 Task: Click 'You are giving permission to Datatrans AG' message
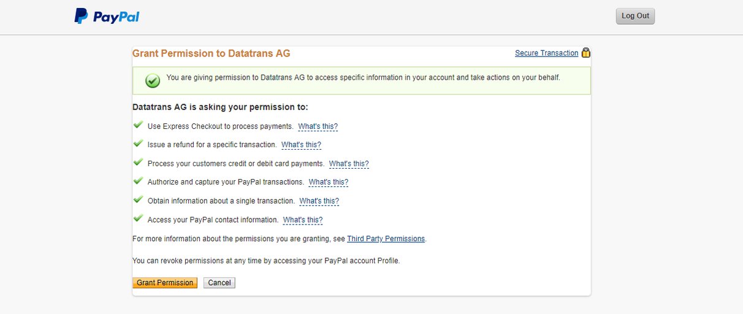364,78
